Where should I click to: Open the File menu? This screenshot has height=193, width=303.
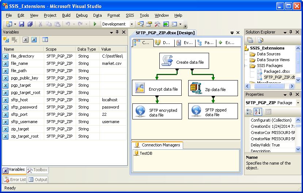pyautogui.click(x=9, y=15)
